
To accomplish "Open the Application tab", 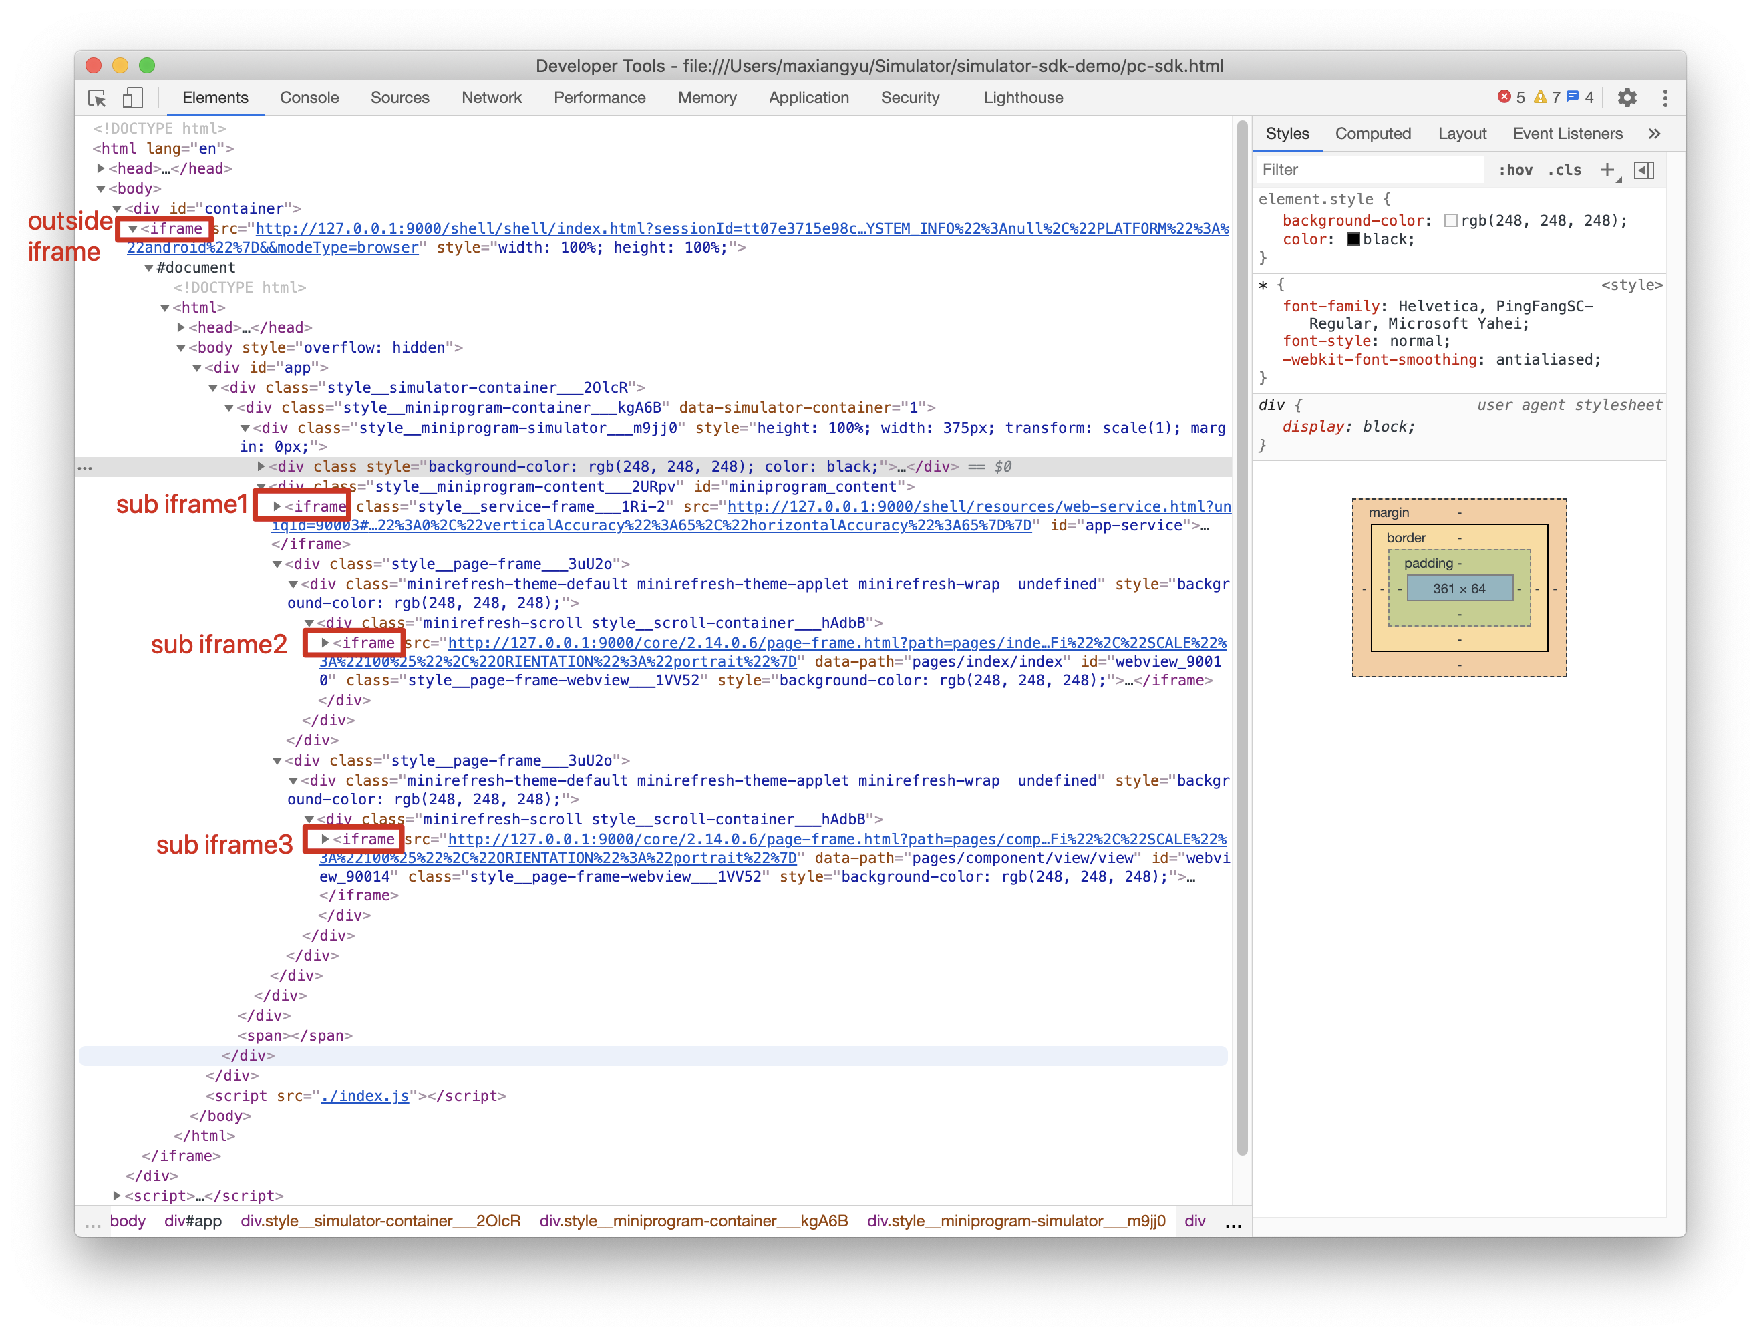I will pyautogui.click(x=808, y=98).
